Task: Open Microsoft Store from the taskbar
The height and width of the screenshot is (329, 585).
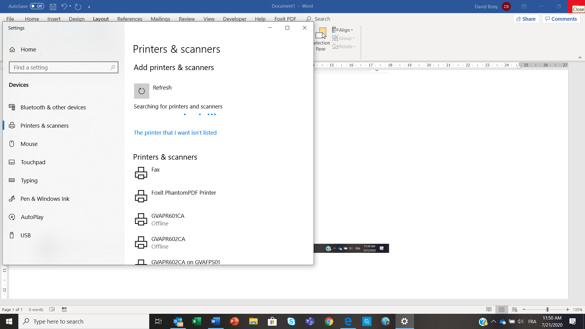Action: 272,321
